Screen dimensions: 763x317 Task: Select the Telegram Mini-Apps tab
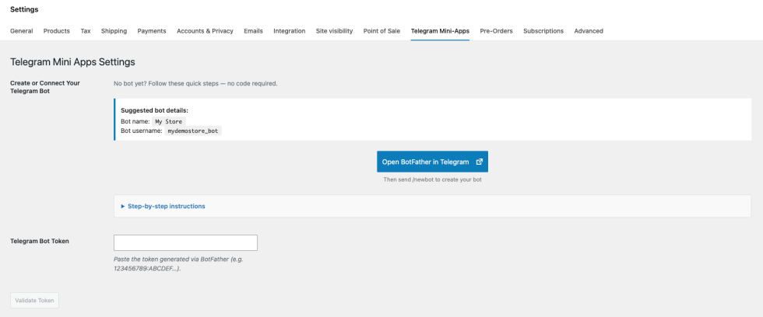click(x=440, y=31)
